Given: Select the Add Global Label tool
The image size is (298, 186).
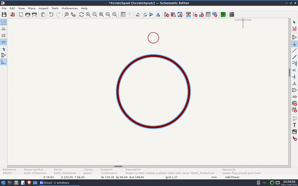Looking at the screenshot, I should point(295,90).
